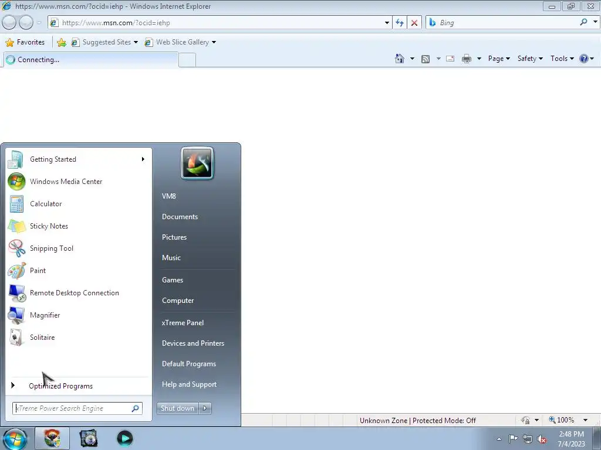Click the RSS Feeds icon
This screenshot has height=450, width=601.
click(426, 59)
